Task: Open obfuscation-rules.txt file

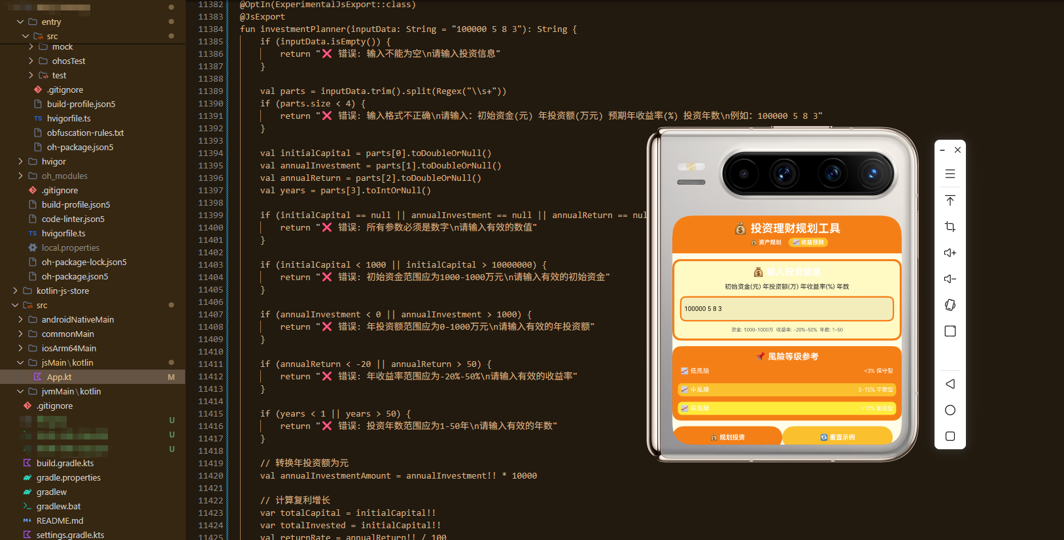Action: tap(85, 133)
